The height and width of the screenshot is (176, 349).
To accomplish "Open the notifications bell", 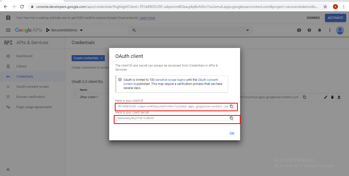I will 319,30.
